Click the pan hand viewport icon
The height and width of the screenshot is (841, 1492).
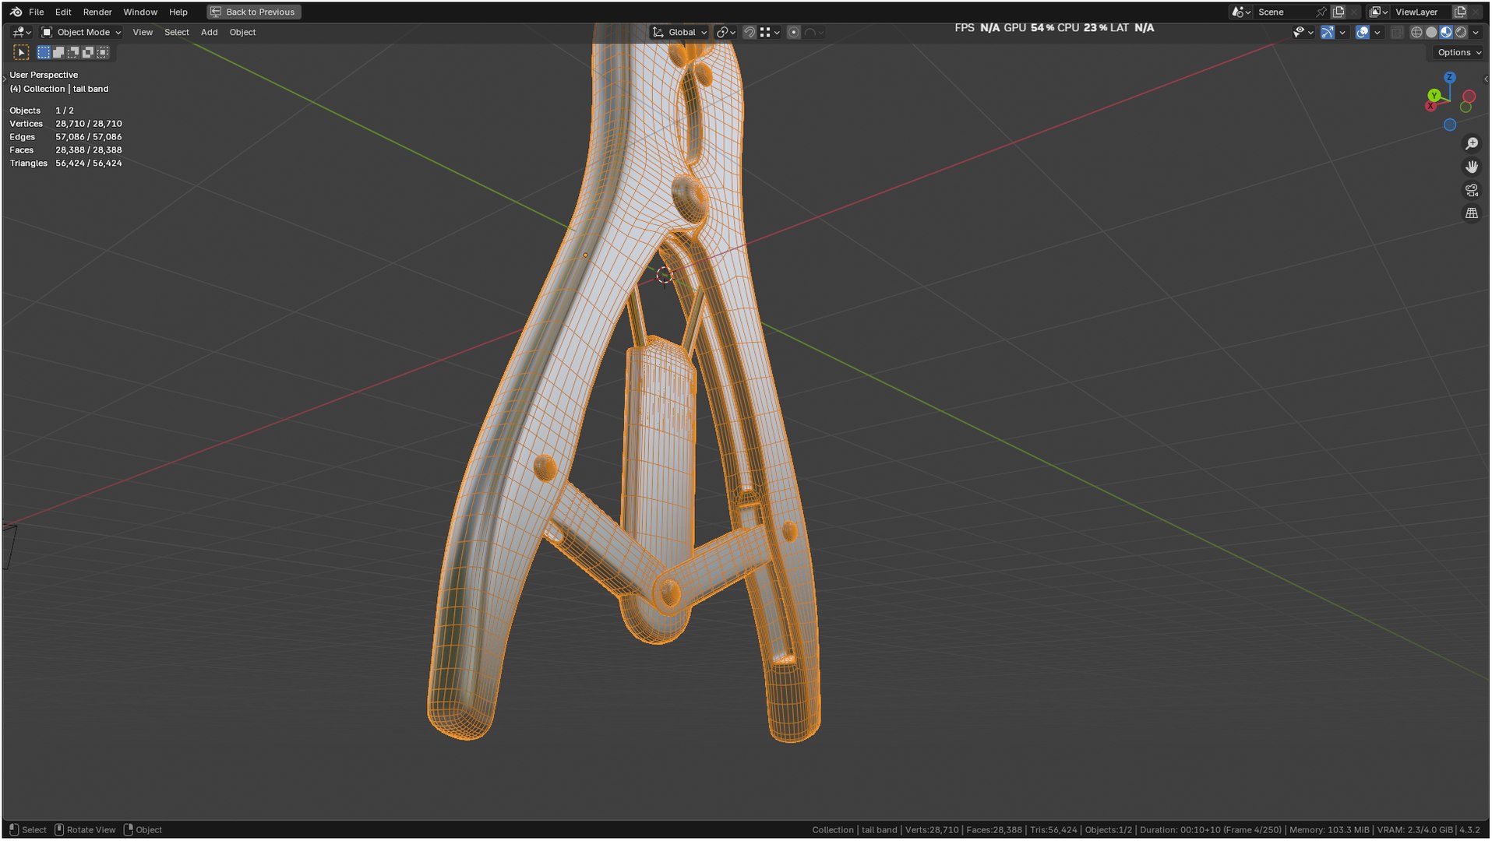tap(1471, 167)
